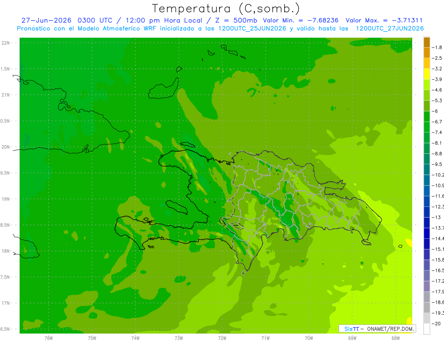Screen dimensions: 444x343
Task: Select the blue swatch between -13 and -13.7
Action: [427, 223]
